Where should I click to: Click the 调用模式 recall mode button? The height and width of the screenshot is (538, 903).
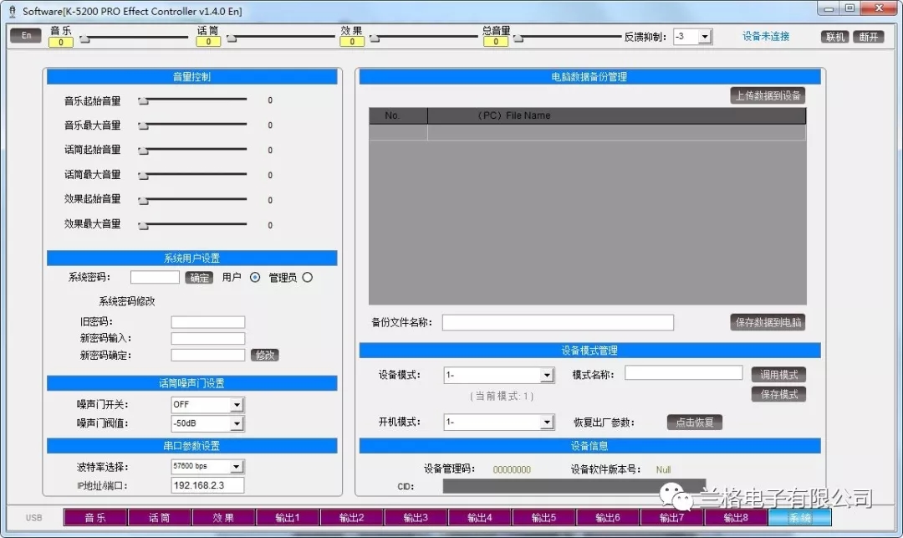pyautogui.click(x=778, y=375)
